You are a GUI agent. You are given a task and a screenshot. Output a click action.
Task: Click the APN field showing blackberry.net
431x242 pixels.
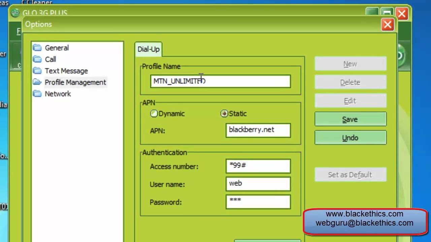coord(258,130)
